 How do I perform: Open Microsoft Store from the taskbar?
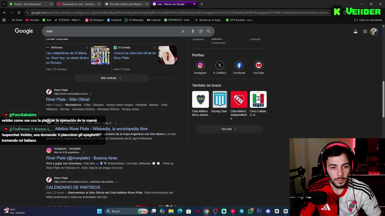pyautogui.click(x=188, y=211)
